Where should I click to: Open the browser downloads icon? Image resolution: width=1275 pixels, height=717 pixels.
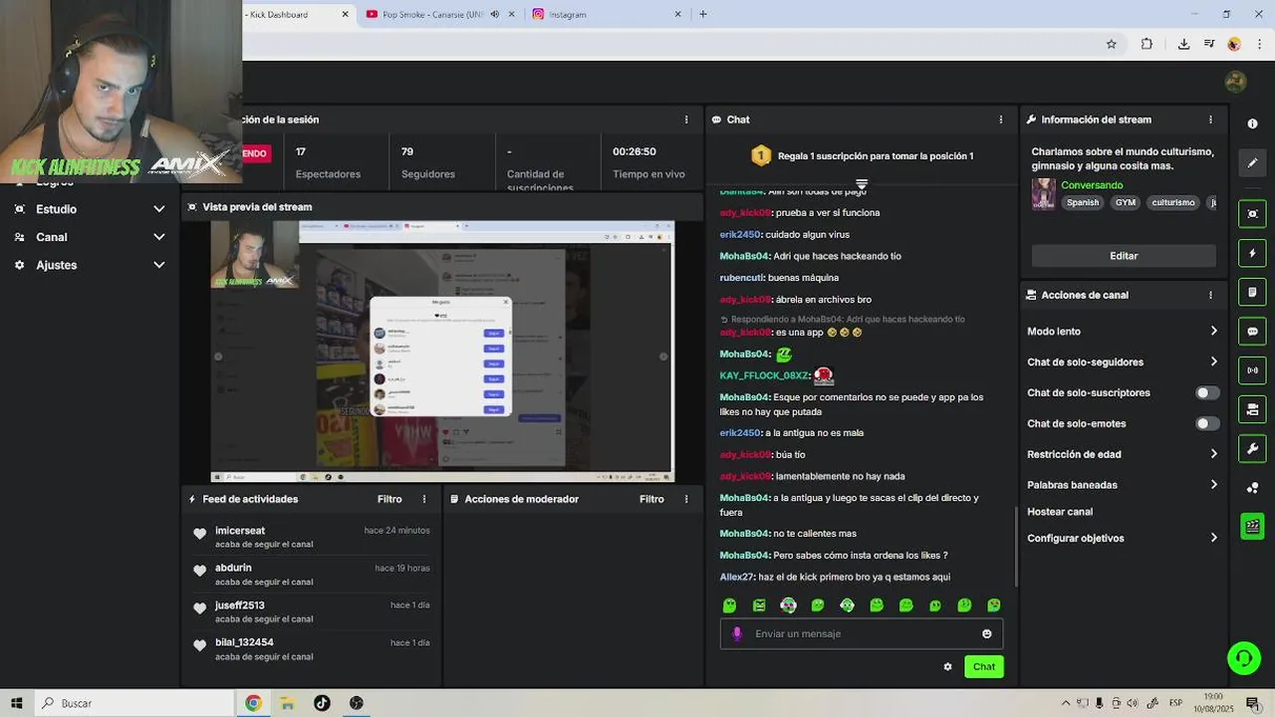click(1183, 44)
